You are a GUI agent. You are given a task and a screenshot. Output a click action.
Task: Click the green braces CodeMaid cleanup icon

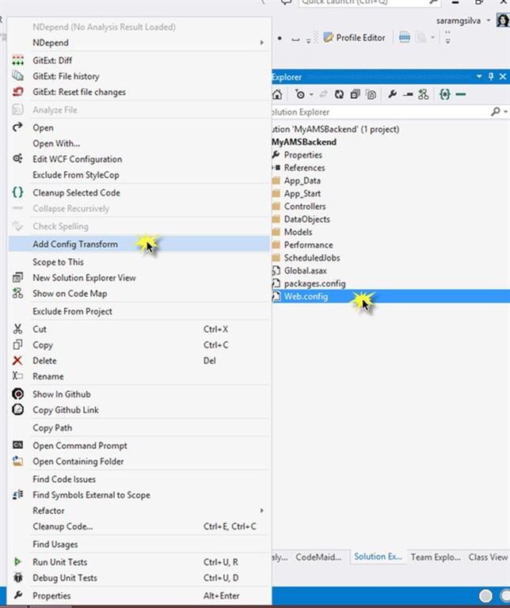pyautogui.click(x=444, y=94)
